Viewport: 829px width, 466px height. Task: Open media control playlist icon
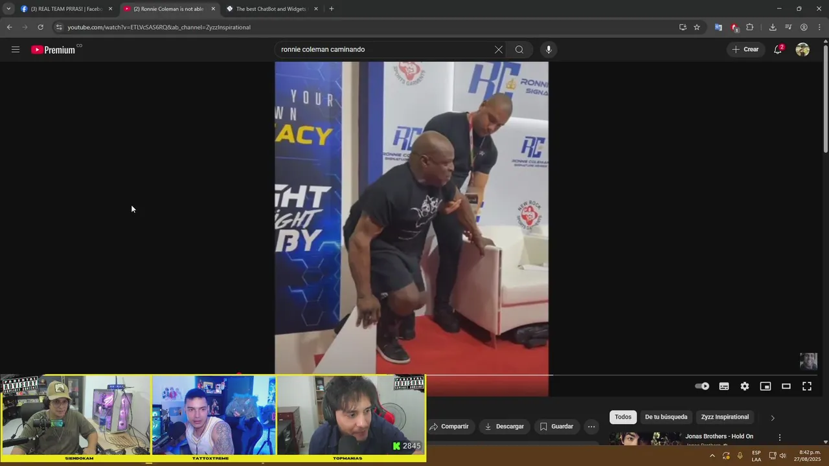[788, 27]
